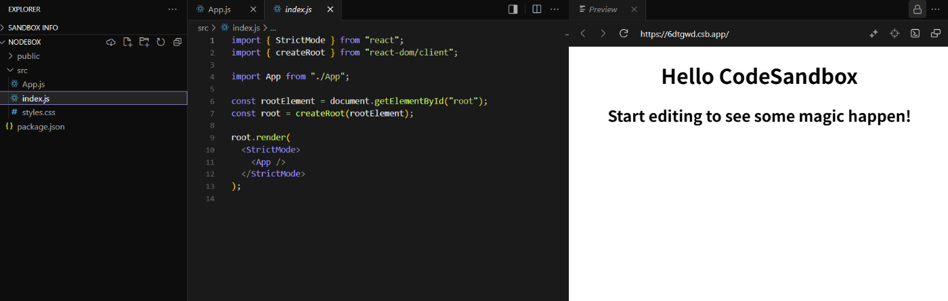Click the breadcrumb ellipsis symbol segment
Screen dimensions: 948x301
[273, 28]
